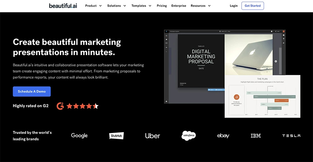This screenshot has width=313, height=162.
Task: Expand the Templates dropdown menu
Action: [141, 6]
